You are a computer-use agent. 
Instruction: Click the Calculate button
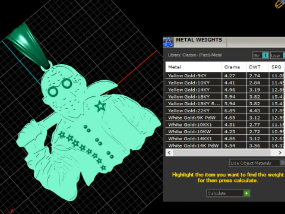pos(228,193)
